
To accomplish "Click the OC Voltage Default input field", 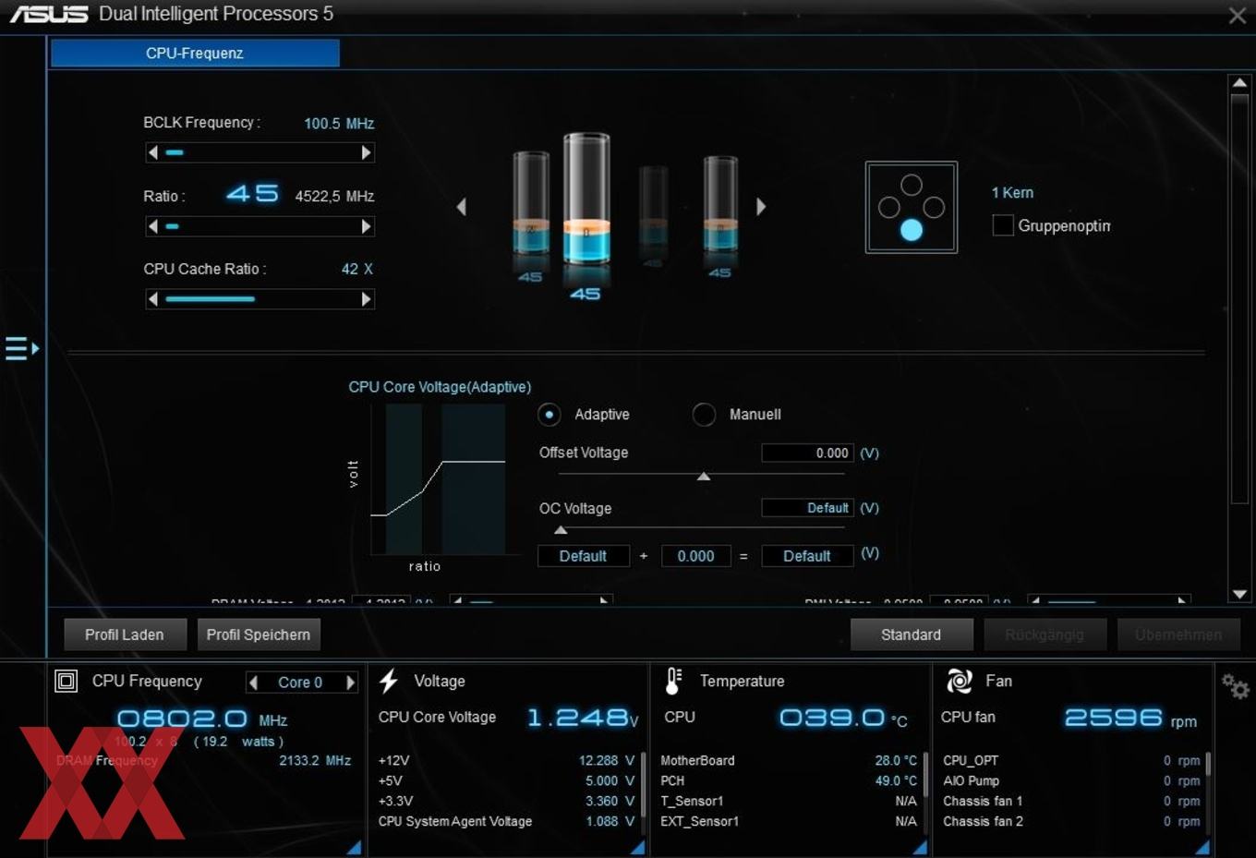I will [x=807, y=508].
